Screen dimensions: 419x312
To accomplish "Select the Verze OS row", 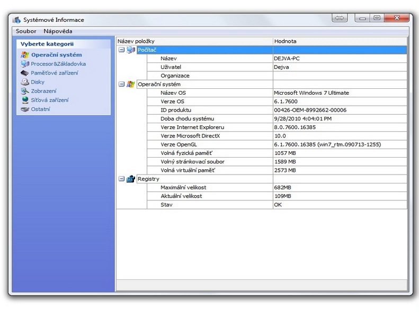I will click(277, 102).
